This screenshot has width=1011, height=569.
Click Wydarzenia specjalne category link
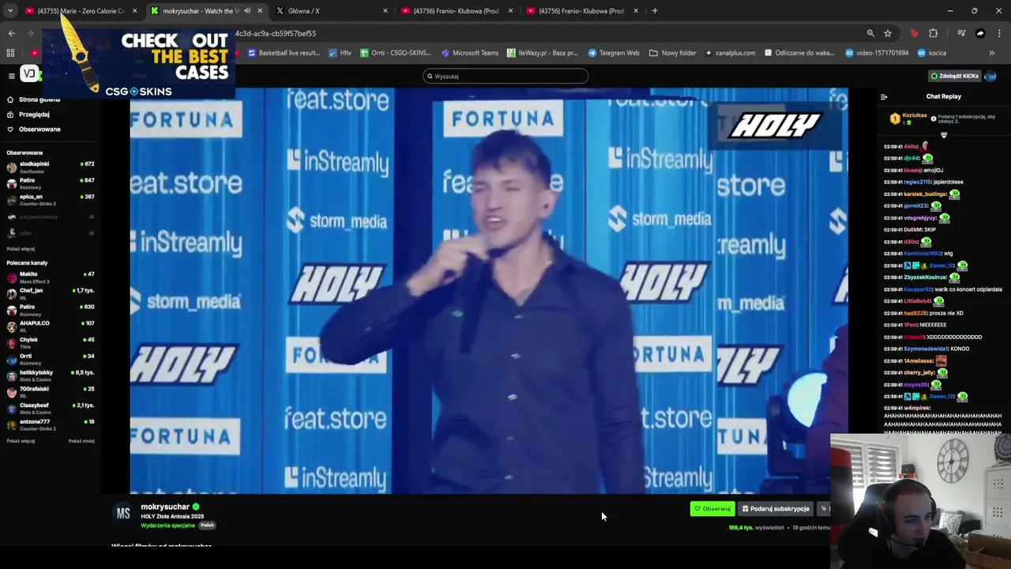[167, 525]
